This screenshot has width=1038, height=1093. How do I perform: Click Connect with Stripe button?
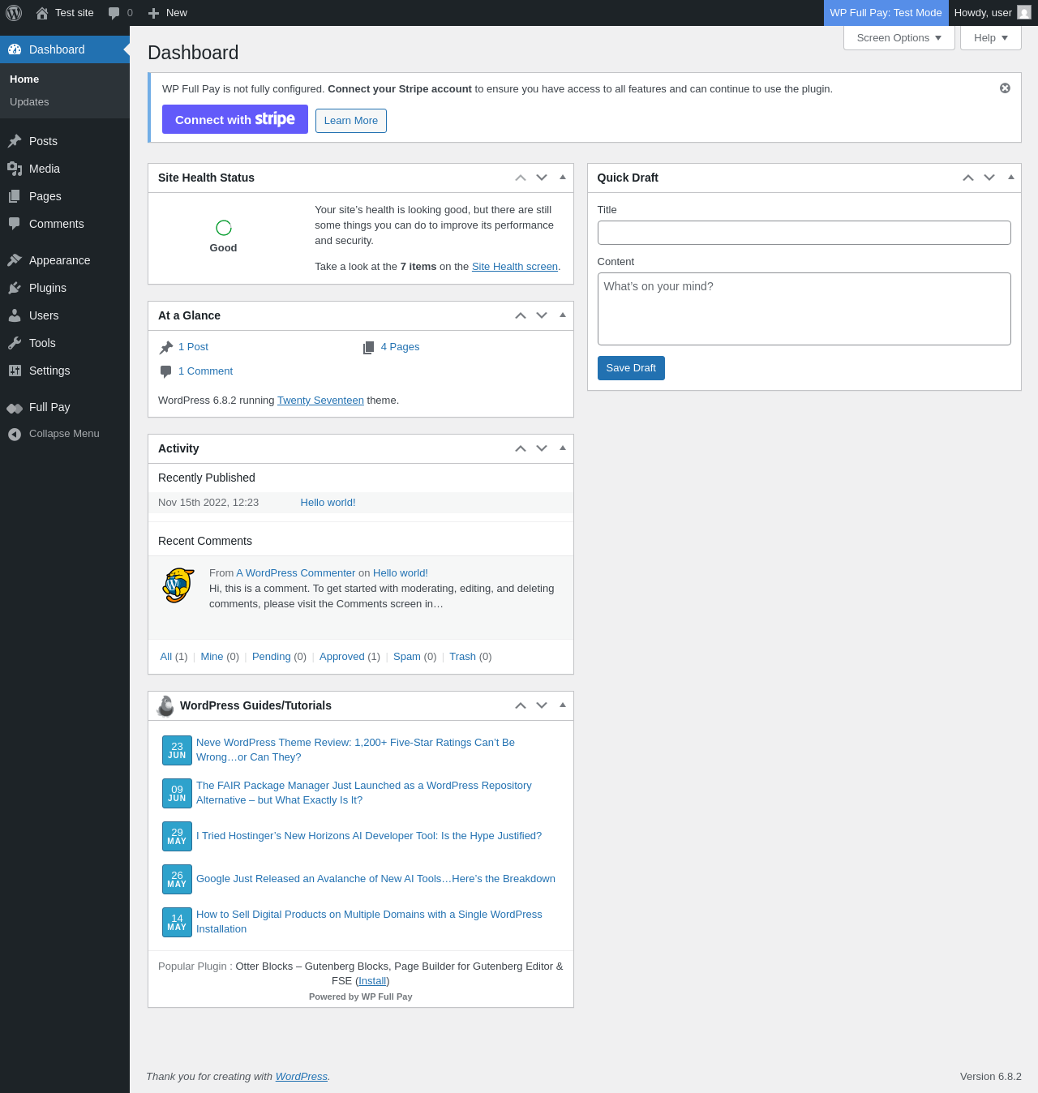click(235, 119)
